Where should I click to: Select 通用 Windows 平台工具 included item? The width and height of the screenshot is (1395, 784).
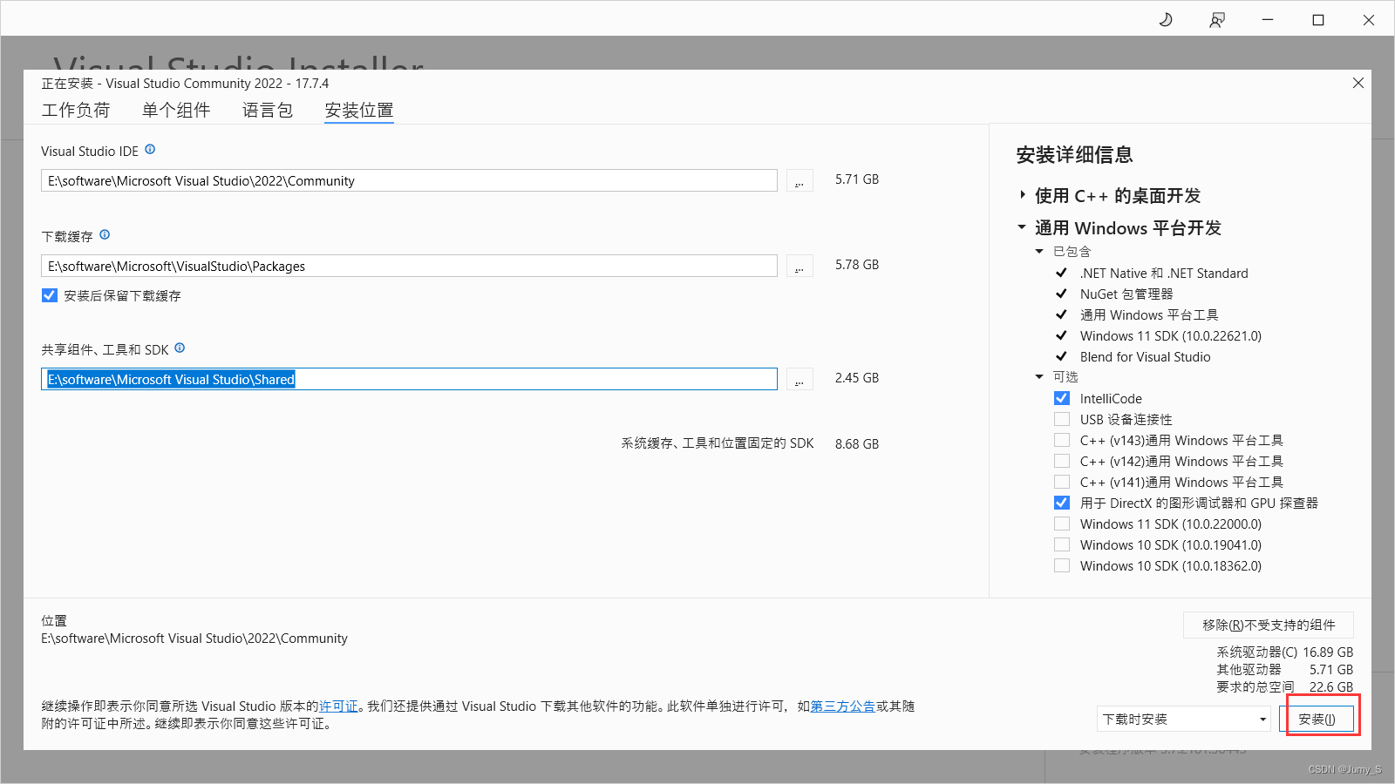coord(1149,314)
